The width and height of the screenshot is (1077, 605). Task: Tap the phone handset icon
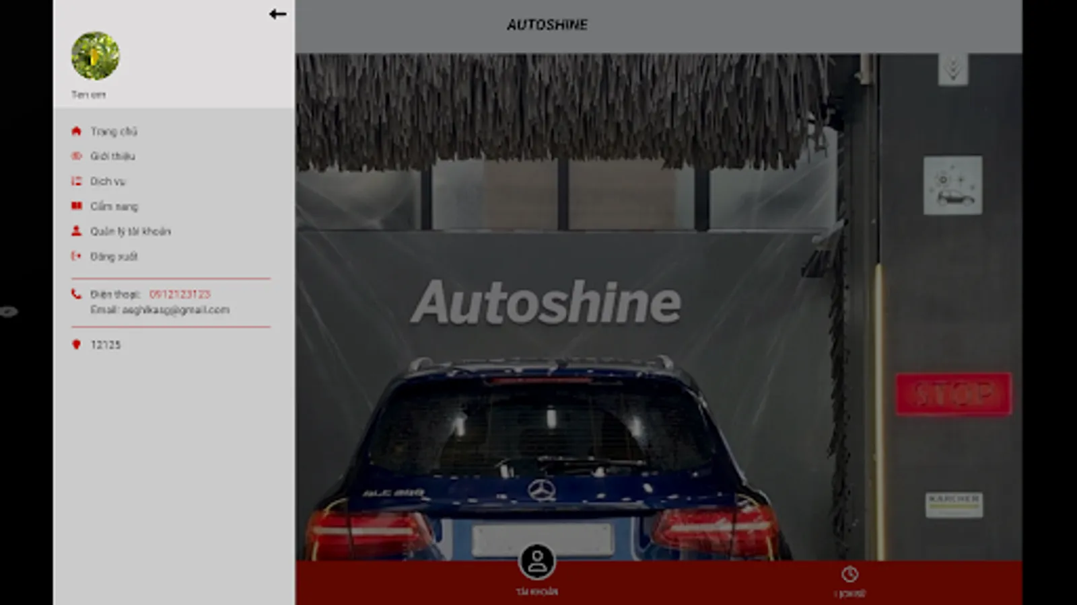[x=77, y=294]
